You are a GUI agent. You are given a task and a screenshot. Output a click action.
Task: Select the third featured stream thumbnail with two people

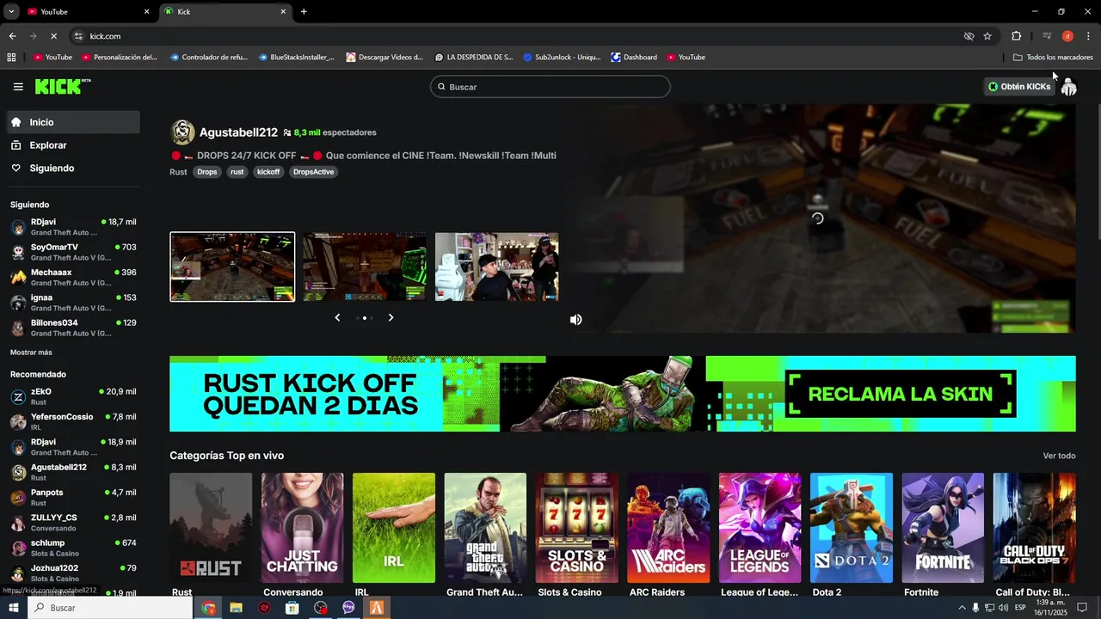(496, 267)
